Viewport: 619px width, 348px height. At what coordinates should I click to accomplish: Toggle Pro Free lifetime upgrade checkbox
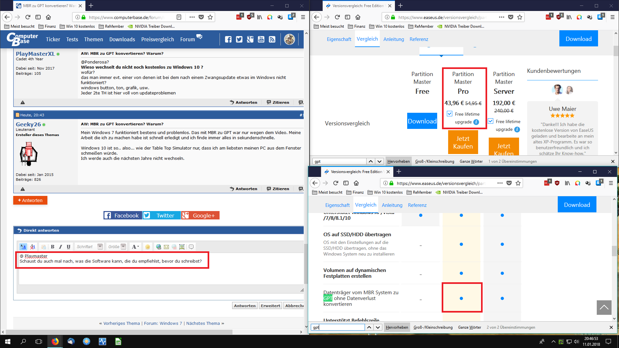click(x=450, y=114)
